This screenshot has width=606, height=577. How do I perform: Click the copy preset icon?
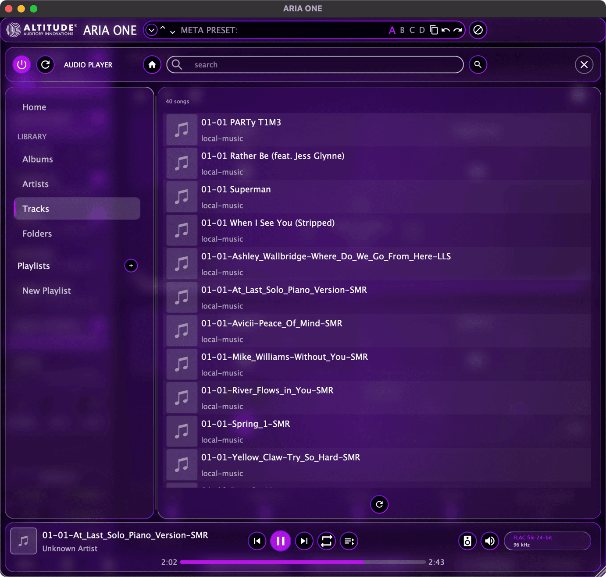point(434,30)
